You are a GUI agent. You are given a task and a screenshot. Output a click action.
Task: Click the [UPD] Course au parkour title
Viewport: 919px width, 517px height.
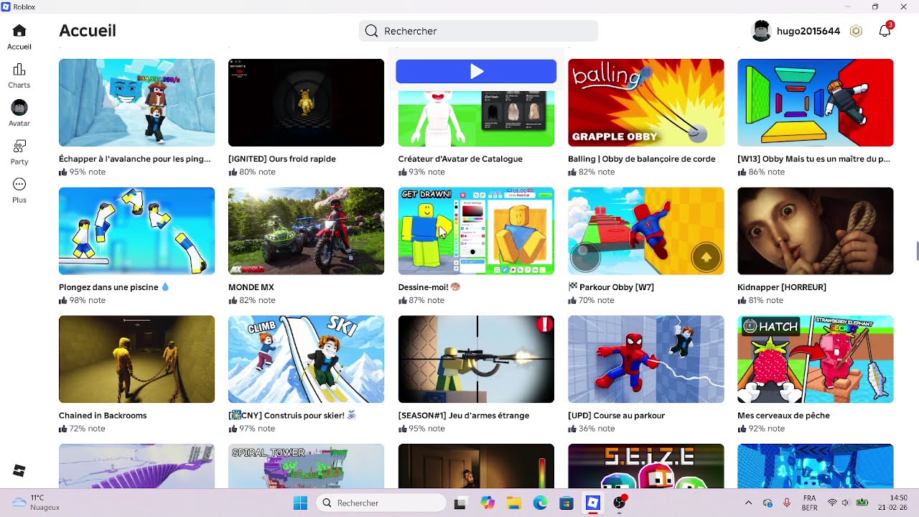(617, 415)
